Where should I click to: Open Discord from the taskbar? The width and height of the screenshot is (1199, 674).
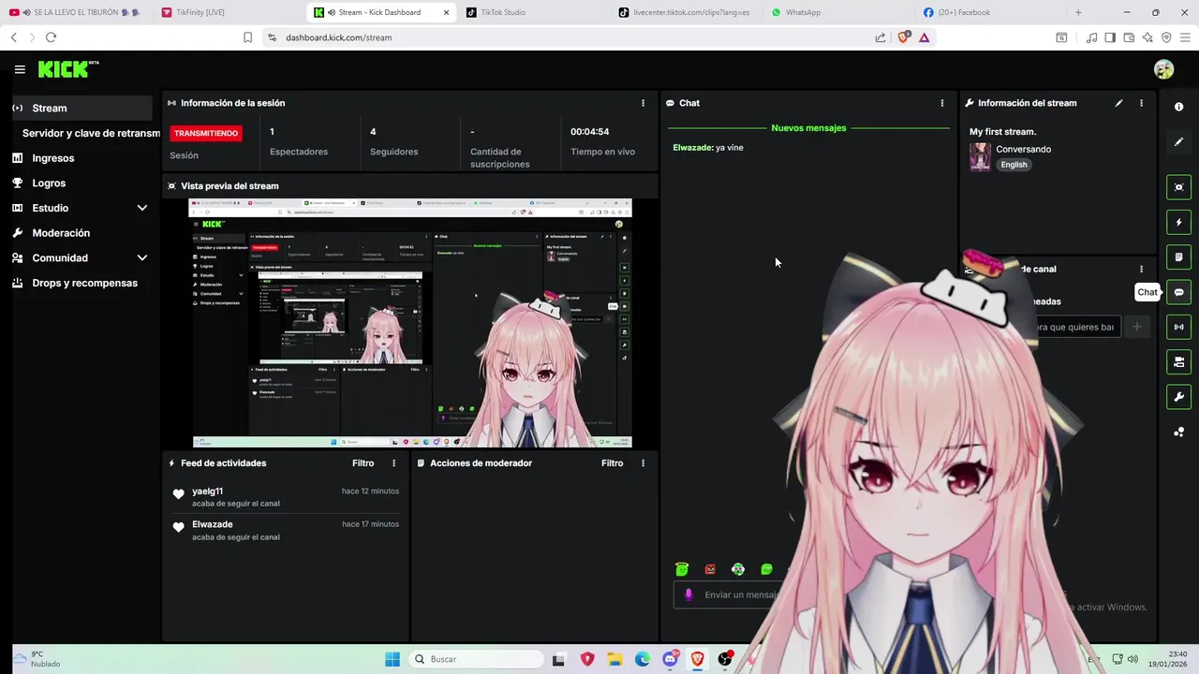(670, 659)
